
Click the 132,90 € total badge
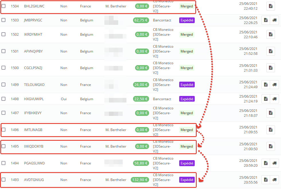140,180
